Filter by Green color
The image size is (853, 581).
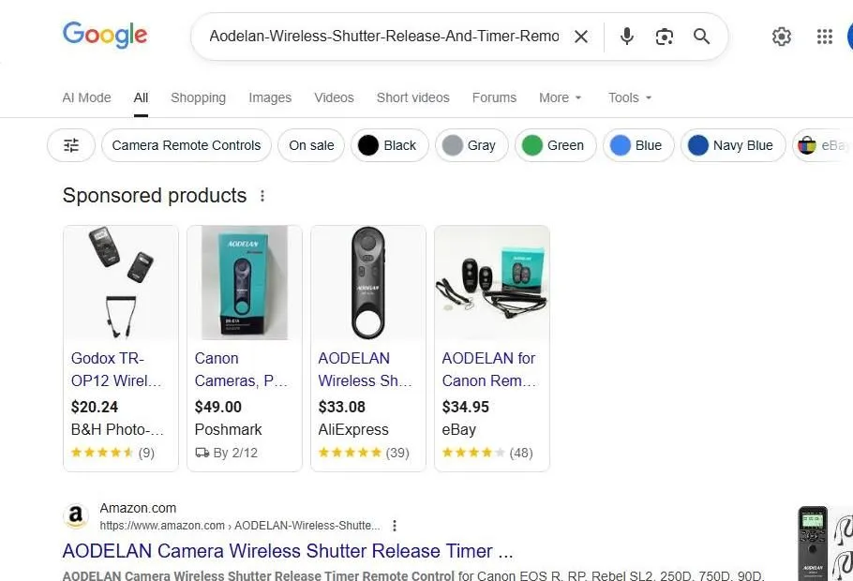tap(555, 145)
